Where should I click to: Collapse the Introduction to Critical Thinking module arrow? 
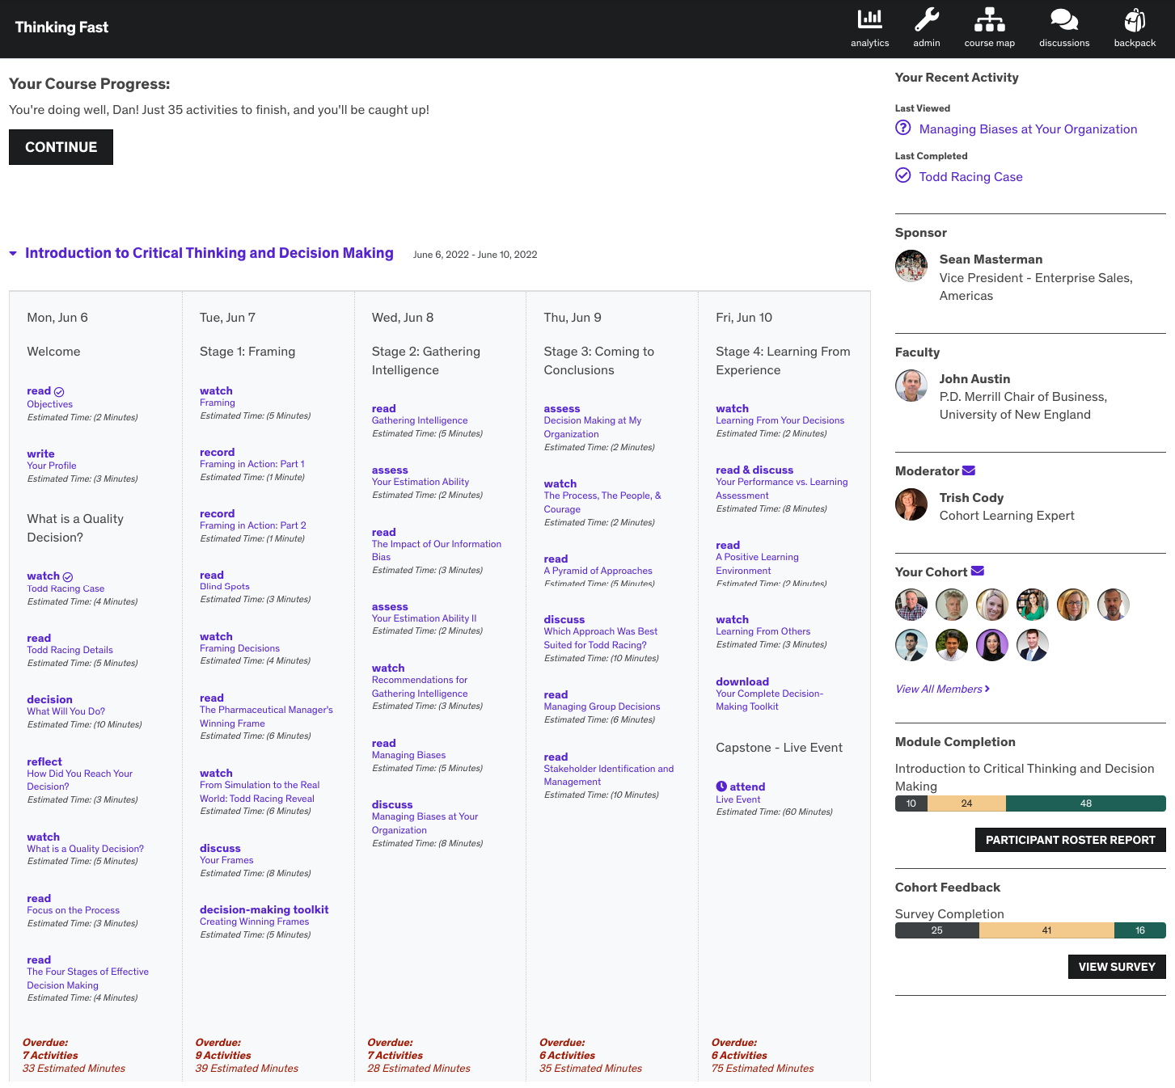[13, 254]
